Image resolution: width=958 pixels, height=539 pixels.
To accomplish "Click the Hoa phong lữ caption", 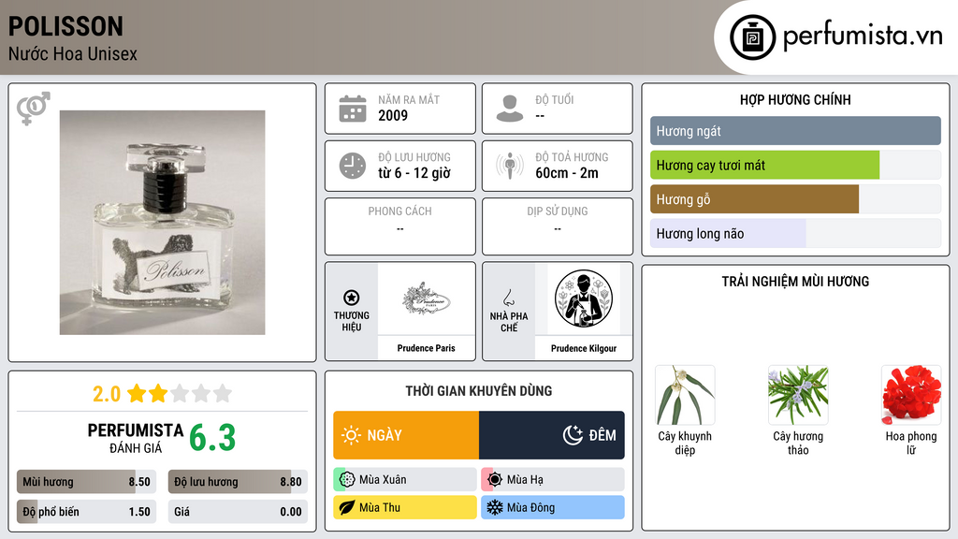I will click(x=911, y=443).
